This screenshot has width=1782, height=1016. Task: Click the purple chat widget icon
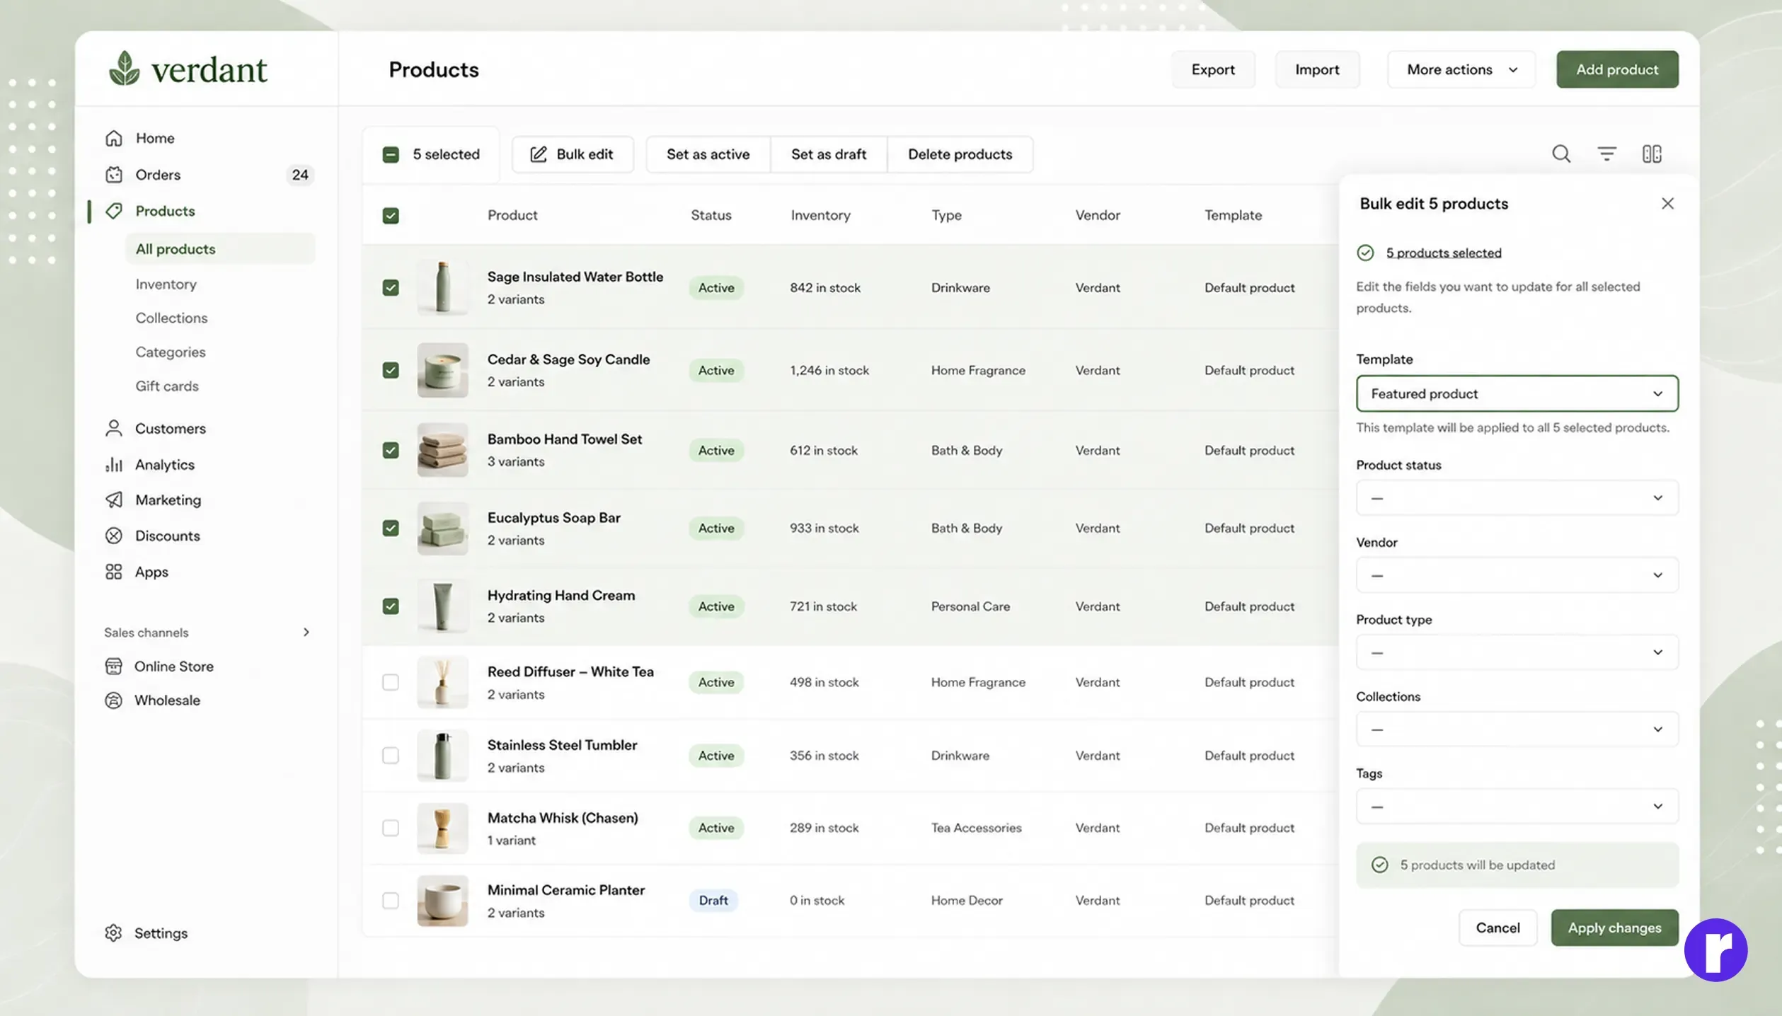pyautogui.click(x=1715, y=949)
